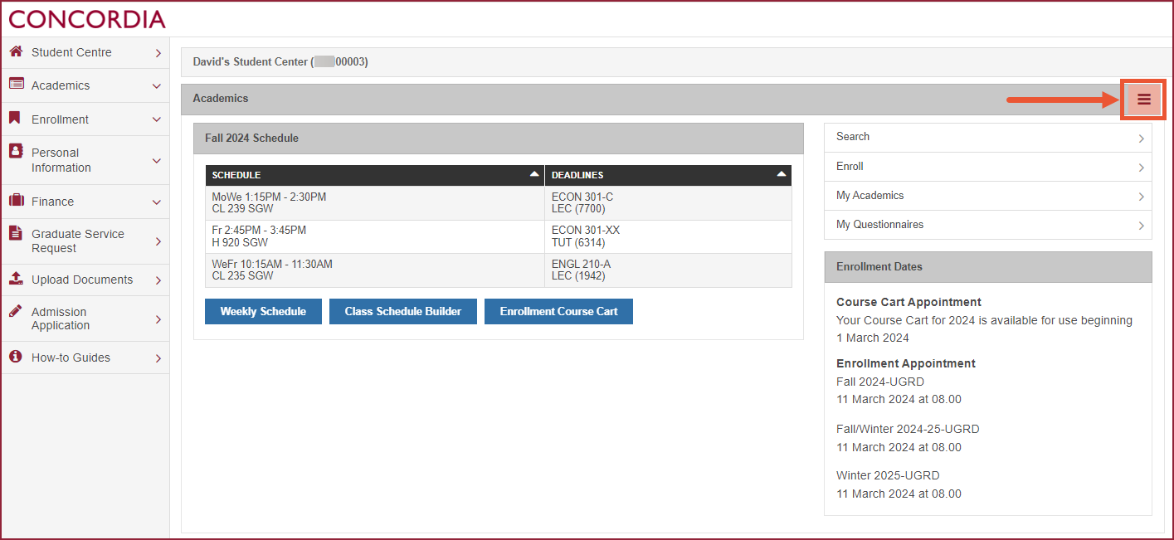Open Graduate Service Request chevron
Screen dimensions: 1174x540
[x=158, y=241]
